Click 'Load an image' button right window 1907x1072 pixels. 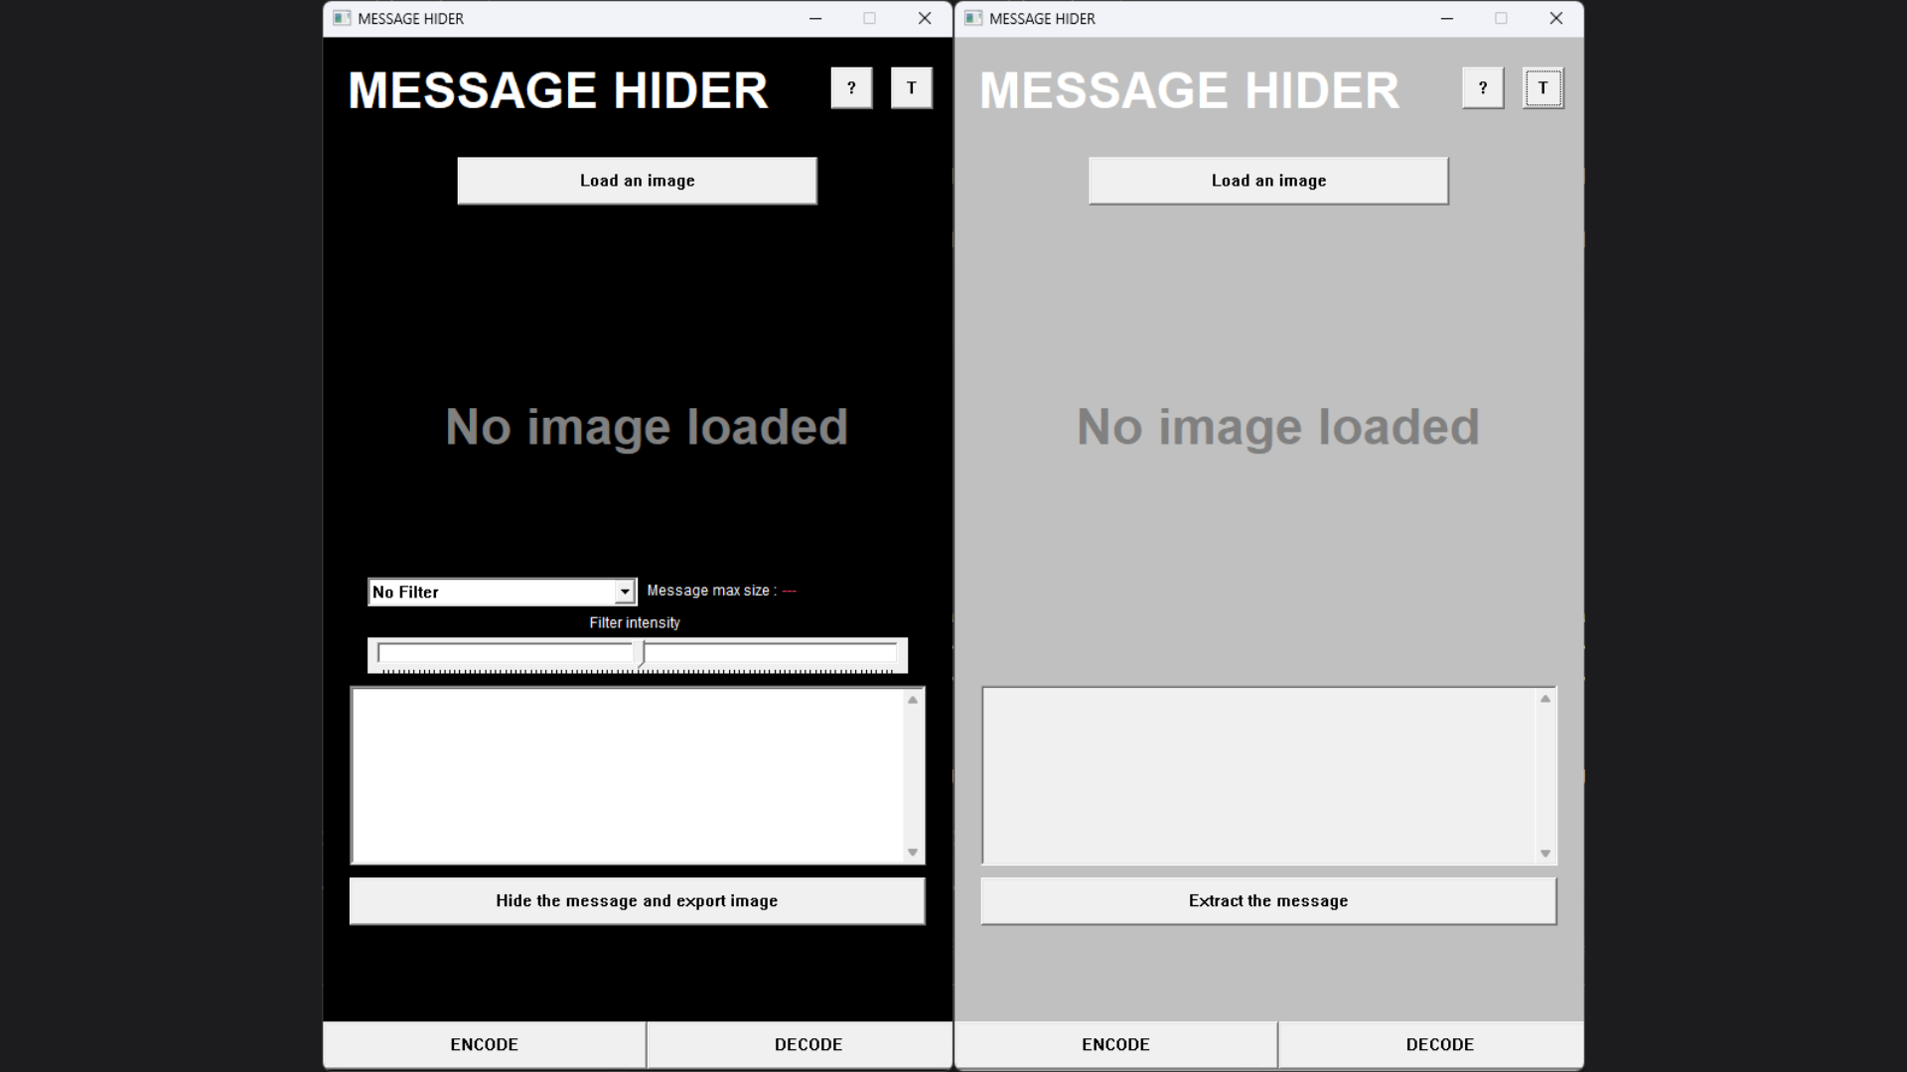pyautogui.click(x=1267, y=180)
